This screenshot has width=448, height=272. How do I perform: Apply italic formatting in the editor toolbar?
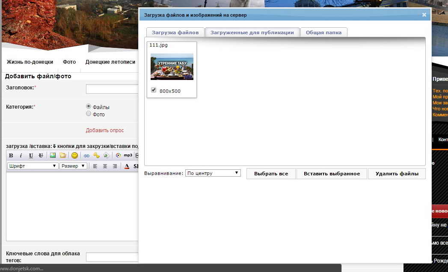coord(21,155)
